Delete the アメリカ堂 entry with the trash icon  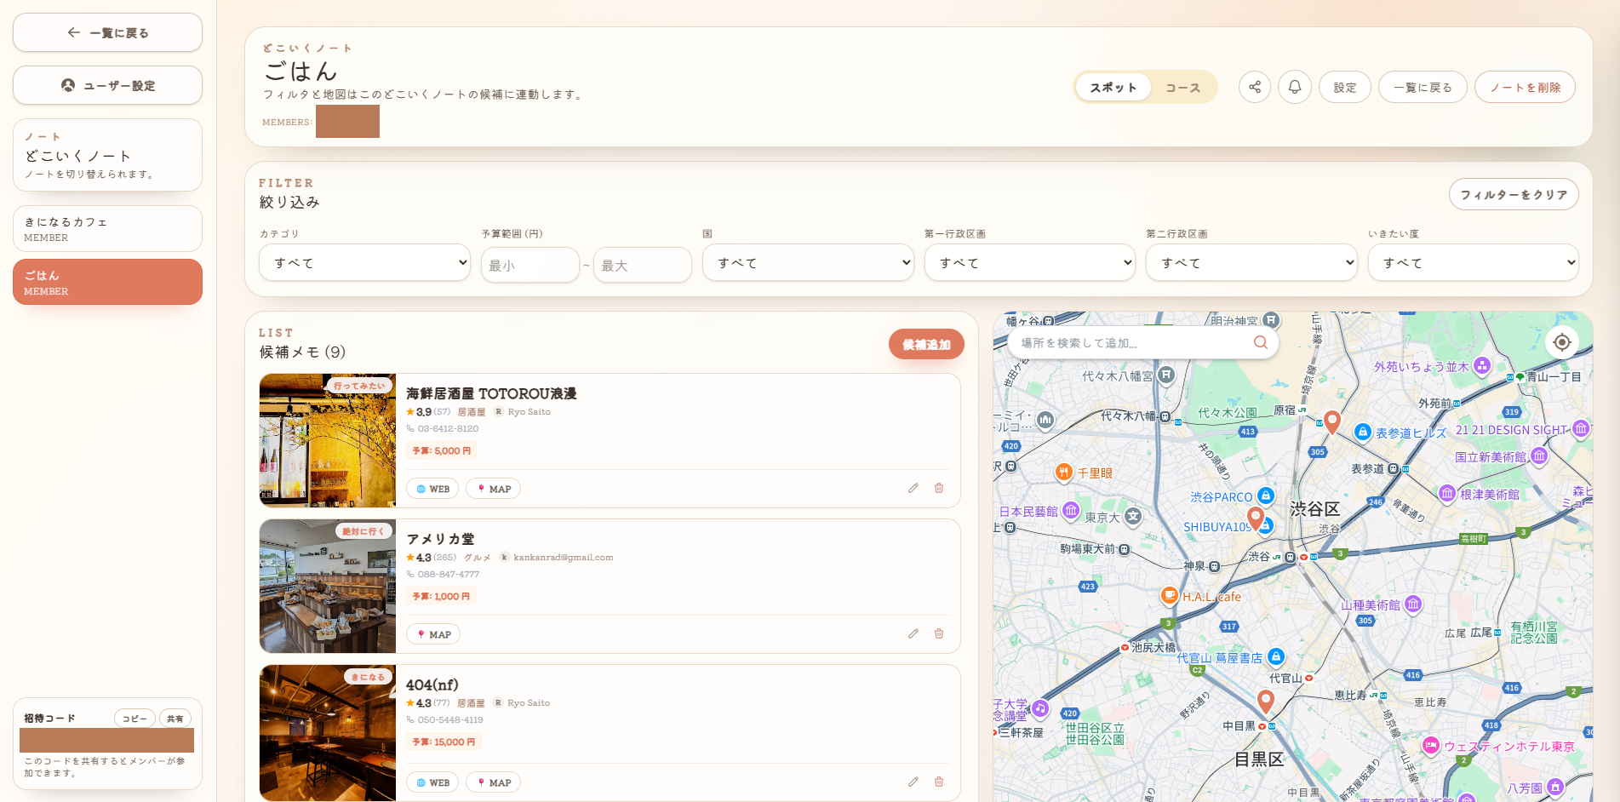click(x=939, y=633)
